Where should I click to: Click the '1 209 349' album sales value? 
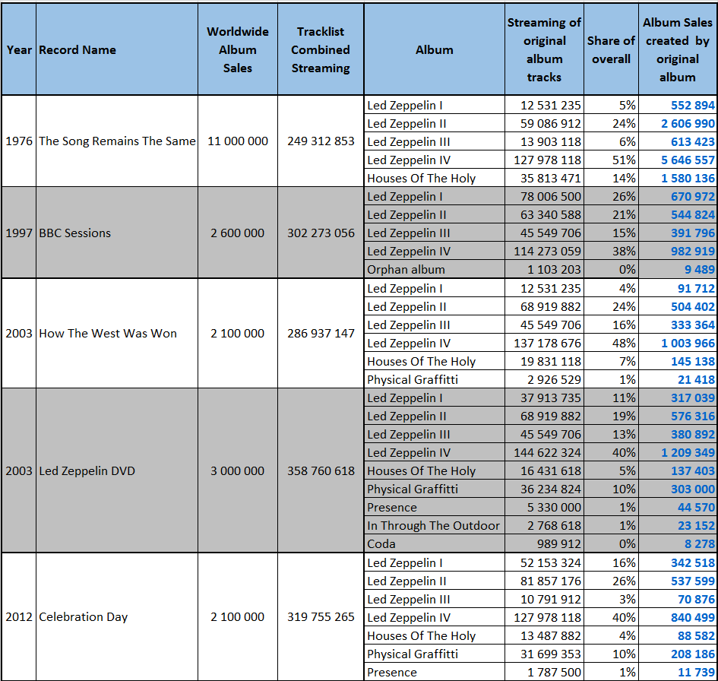tap(678, 452)
